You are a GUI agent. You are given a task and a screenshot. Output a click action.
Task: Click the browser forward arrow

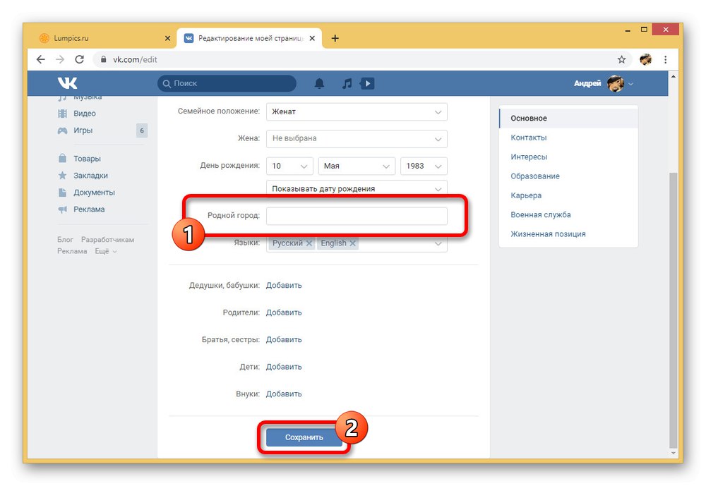(60, 59)
